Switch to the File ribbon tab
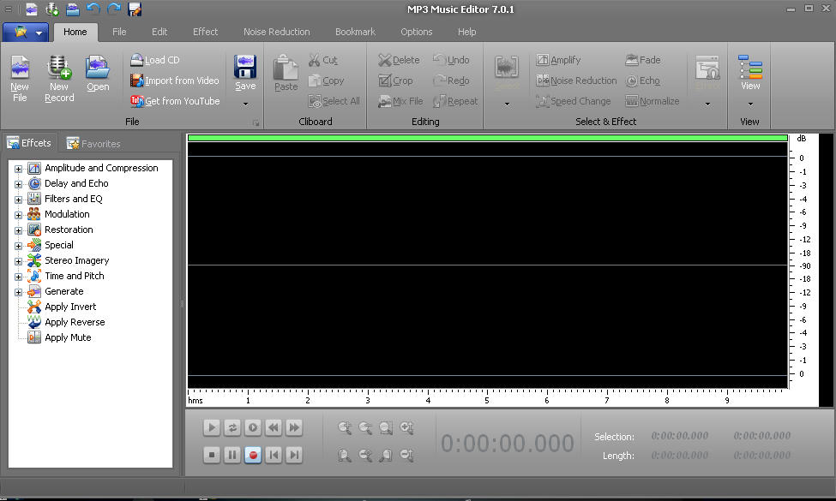Screen dimensions: 836x501 click(x=119, y=32)
